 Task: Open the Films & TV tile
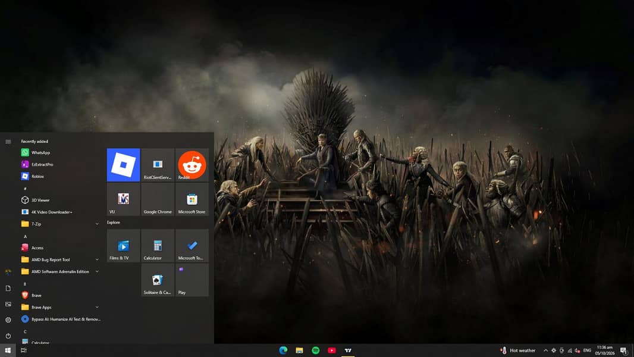point(123,246)
